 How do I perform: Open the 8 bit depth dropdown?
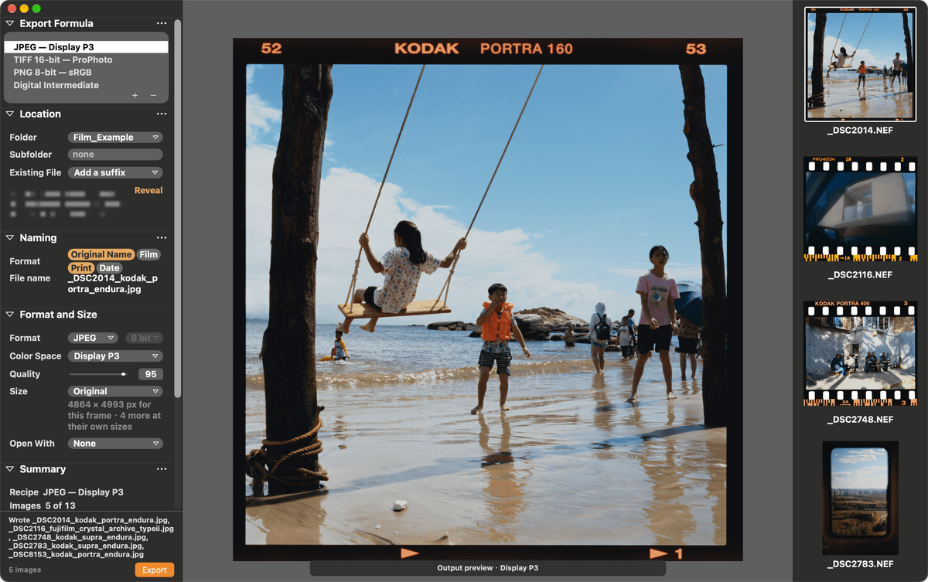pyautogui.click(x=145, y=338)
